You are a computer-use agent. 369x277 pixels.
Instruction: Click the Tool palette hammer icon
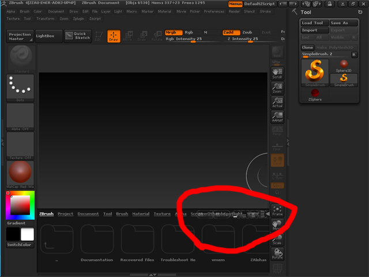click(x=295, y=12)
